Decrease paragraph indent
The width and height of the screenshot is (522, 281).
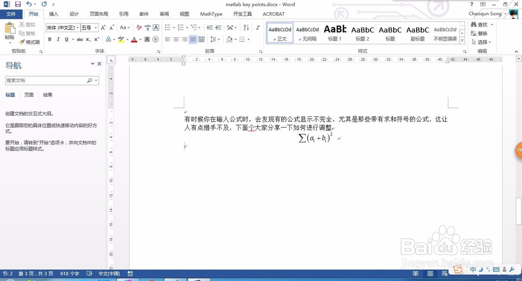(210, 28)
